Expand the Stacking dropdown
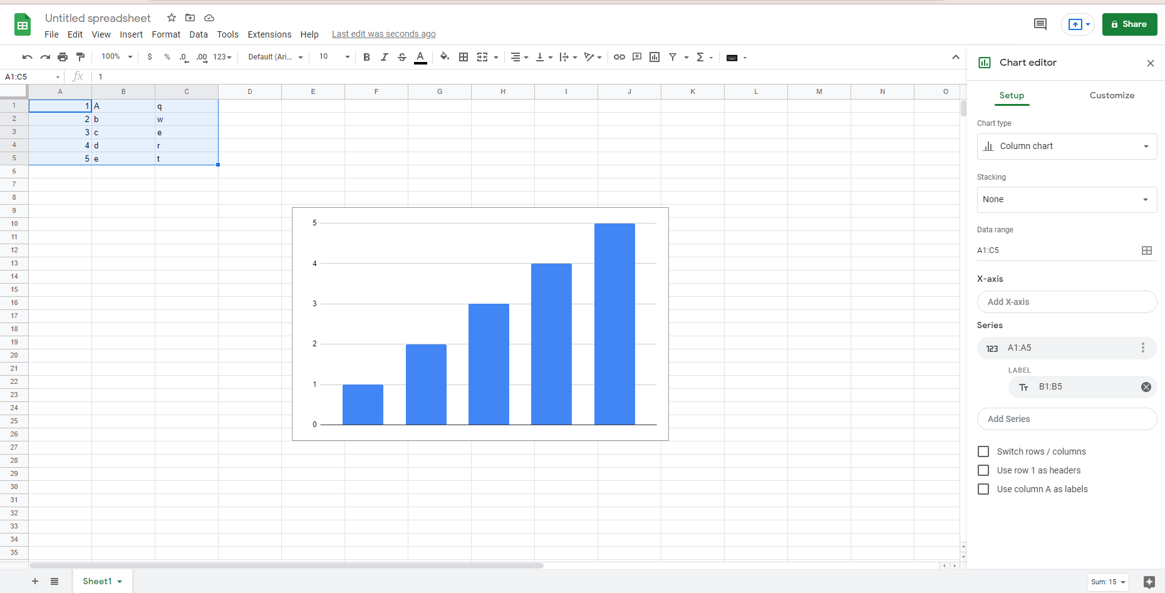Viewport: 1165px width, 593px height. 1067,200
